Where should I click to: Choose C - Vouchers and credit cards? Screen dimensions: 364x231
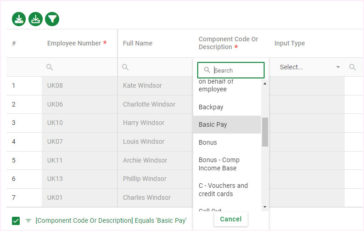(223, 190)
